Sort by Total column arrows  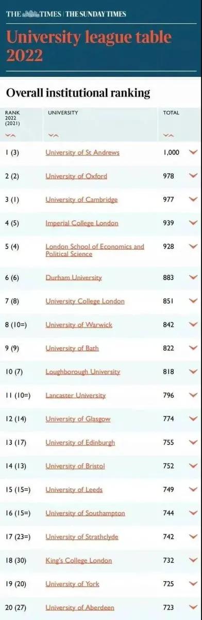pyautogui.click(x=168, y=136)
